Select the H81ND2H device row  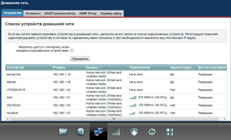click(116, 105)
